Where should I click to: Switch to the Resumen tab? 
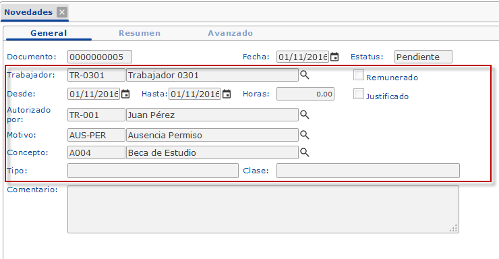[140, 33]
